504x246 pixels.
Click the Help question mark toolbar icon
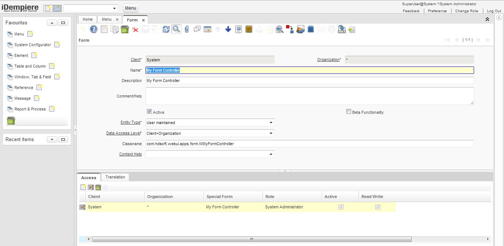tap(94, 29)
